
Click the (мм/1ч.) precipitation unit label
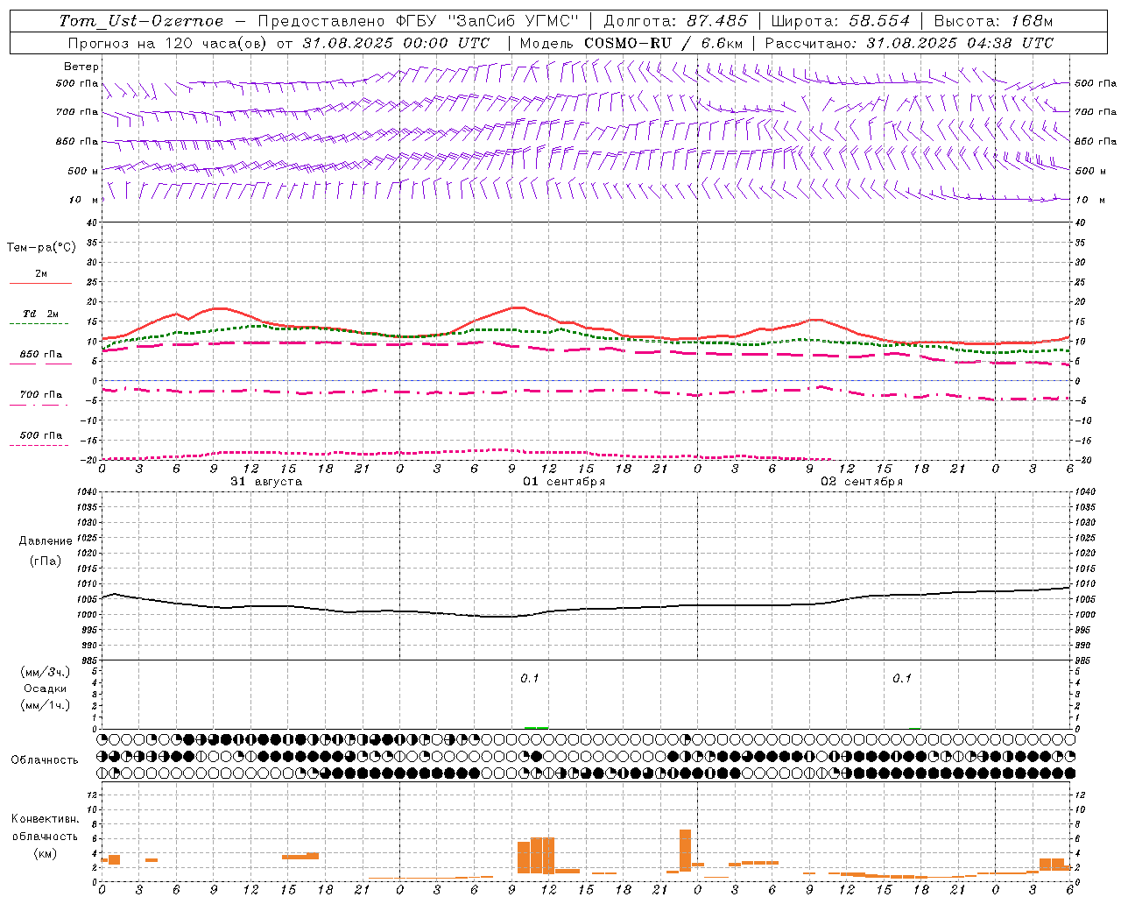[45, 705]
